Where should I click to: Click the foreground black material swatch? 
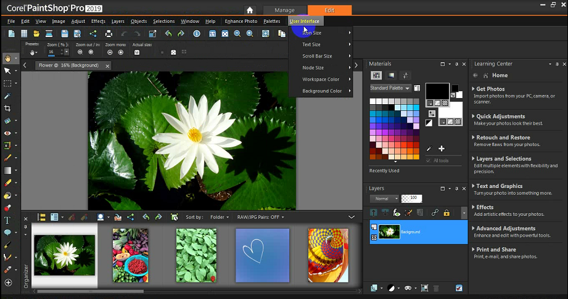[437, 91]
